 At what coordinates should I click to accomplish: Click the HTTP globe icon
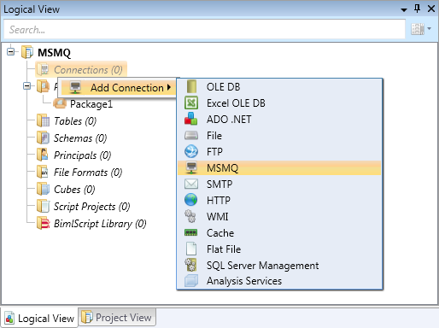(x=191, y=200)
